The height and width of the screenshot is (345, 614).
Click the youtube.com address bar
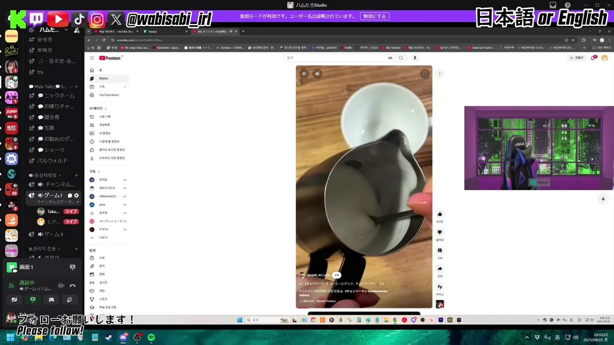click(336, 40)
